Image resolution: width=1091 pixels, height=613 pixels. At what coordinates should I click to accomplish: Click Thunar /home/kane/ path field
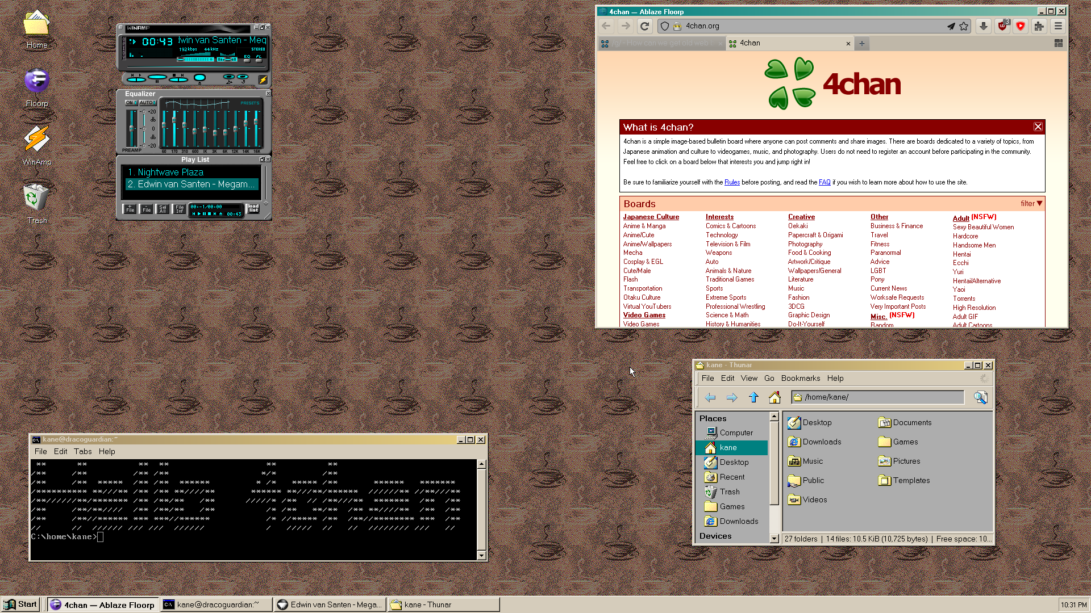[877, 397]
